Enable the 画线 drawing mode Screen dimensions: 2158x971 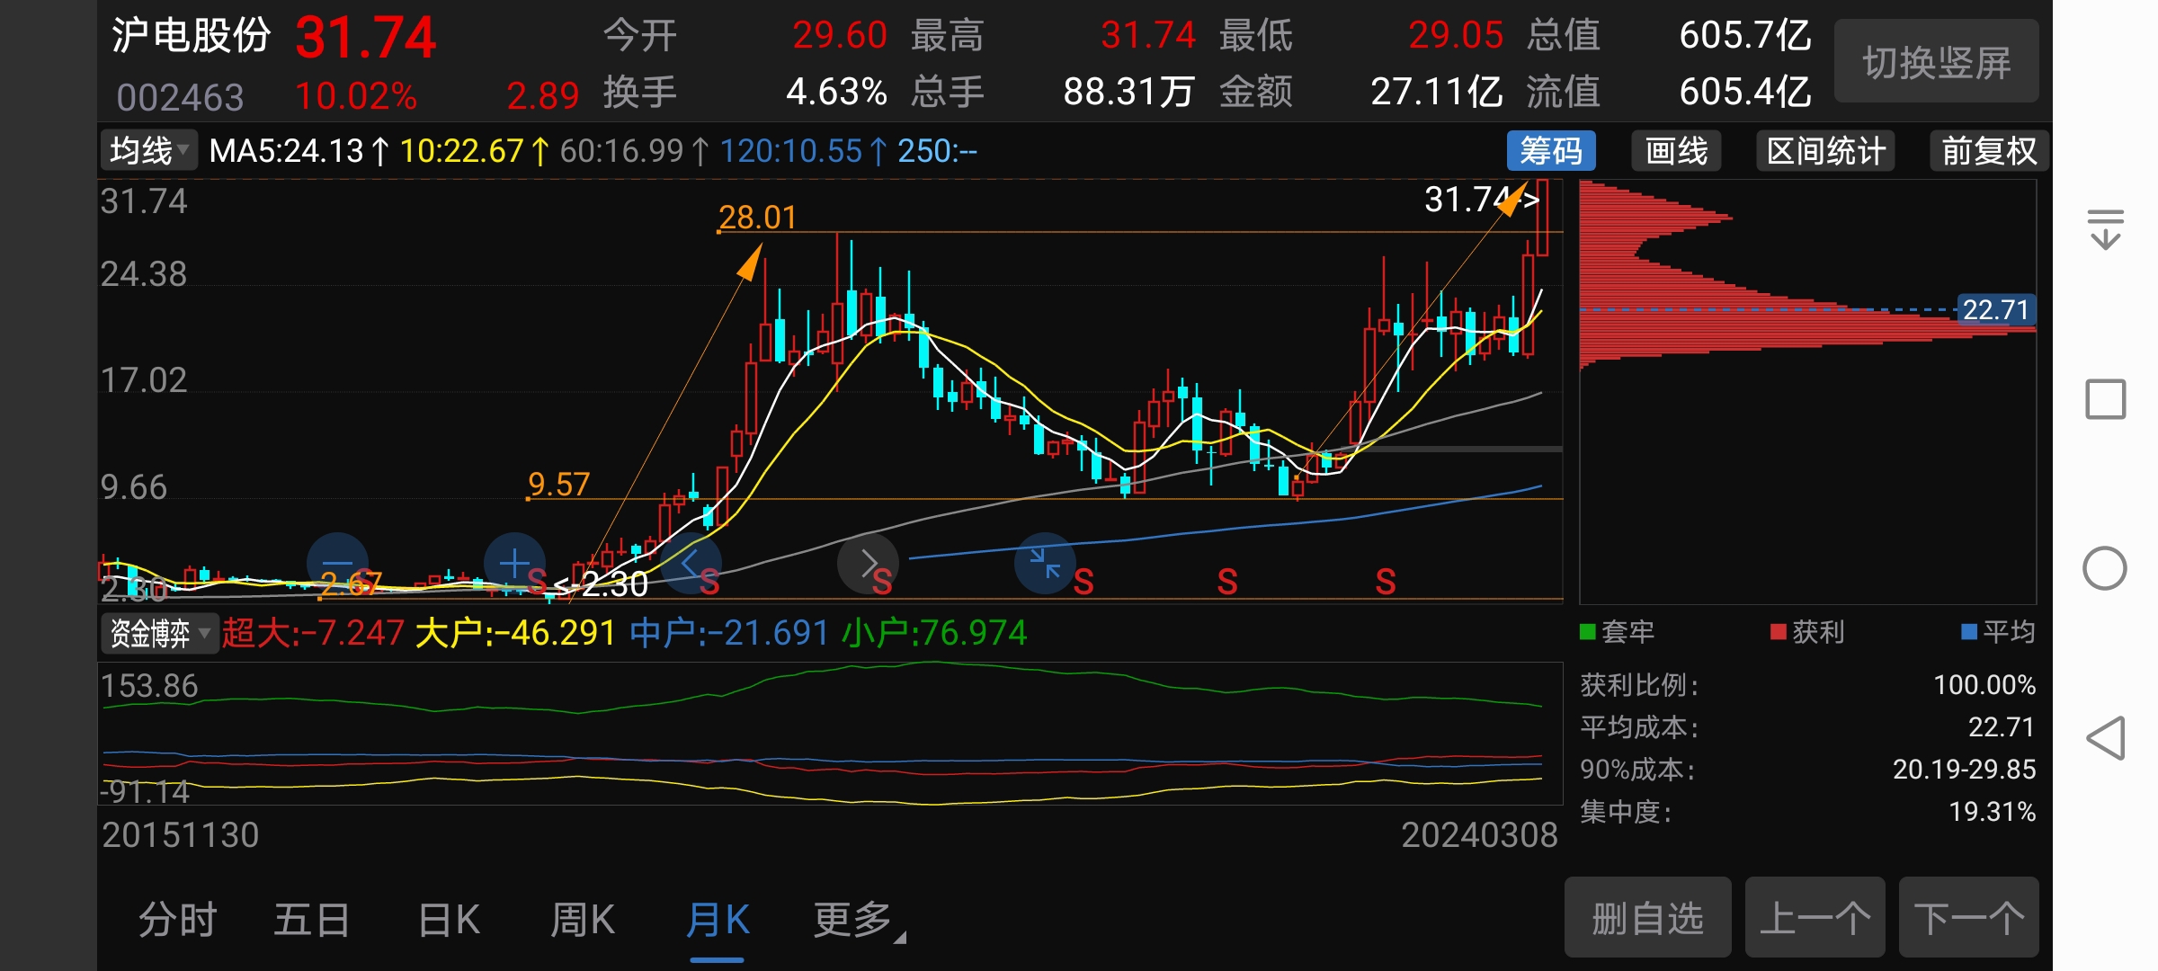[1676, 151]
